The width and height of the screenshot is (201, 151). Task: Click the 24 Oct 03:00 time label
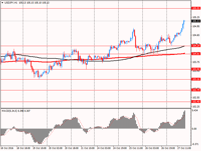104,148
